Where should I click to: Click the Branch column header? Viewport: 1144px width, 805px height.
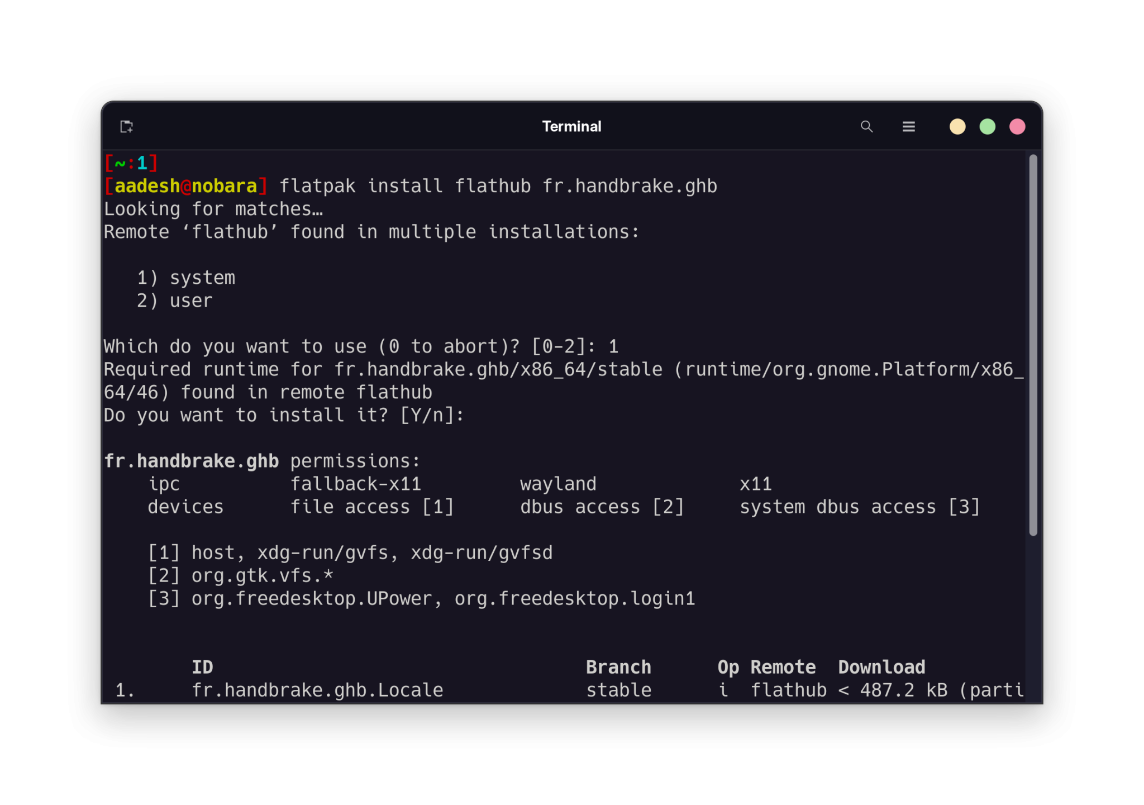[618, 666]
